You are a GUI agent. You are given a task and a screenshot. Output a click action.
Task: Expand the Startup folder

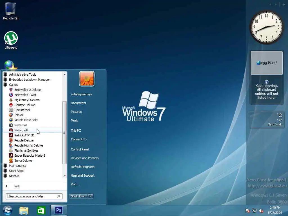pos(14,176)
